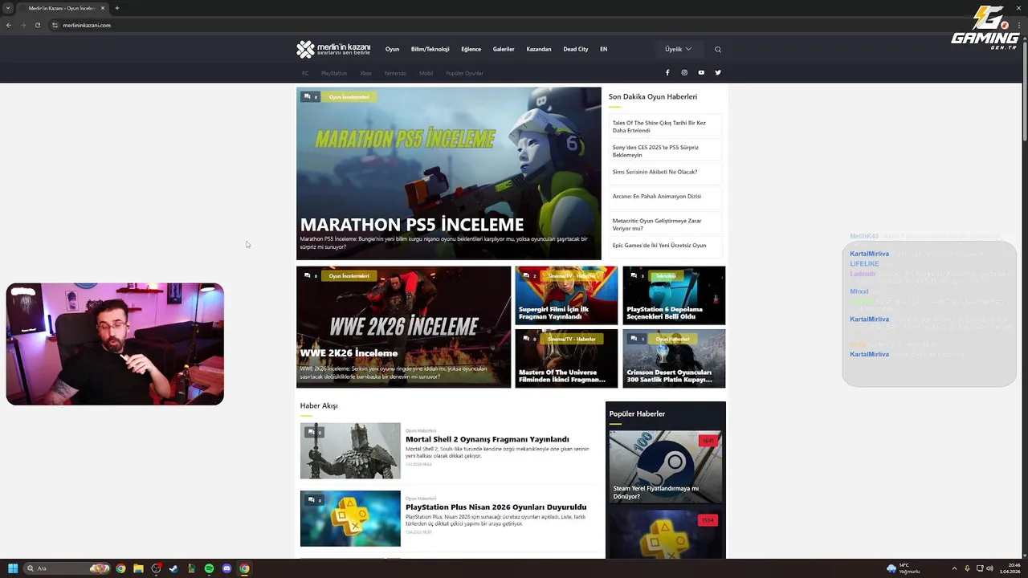
Task: Open the Kazandan menu
Action: click(539, 49)
